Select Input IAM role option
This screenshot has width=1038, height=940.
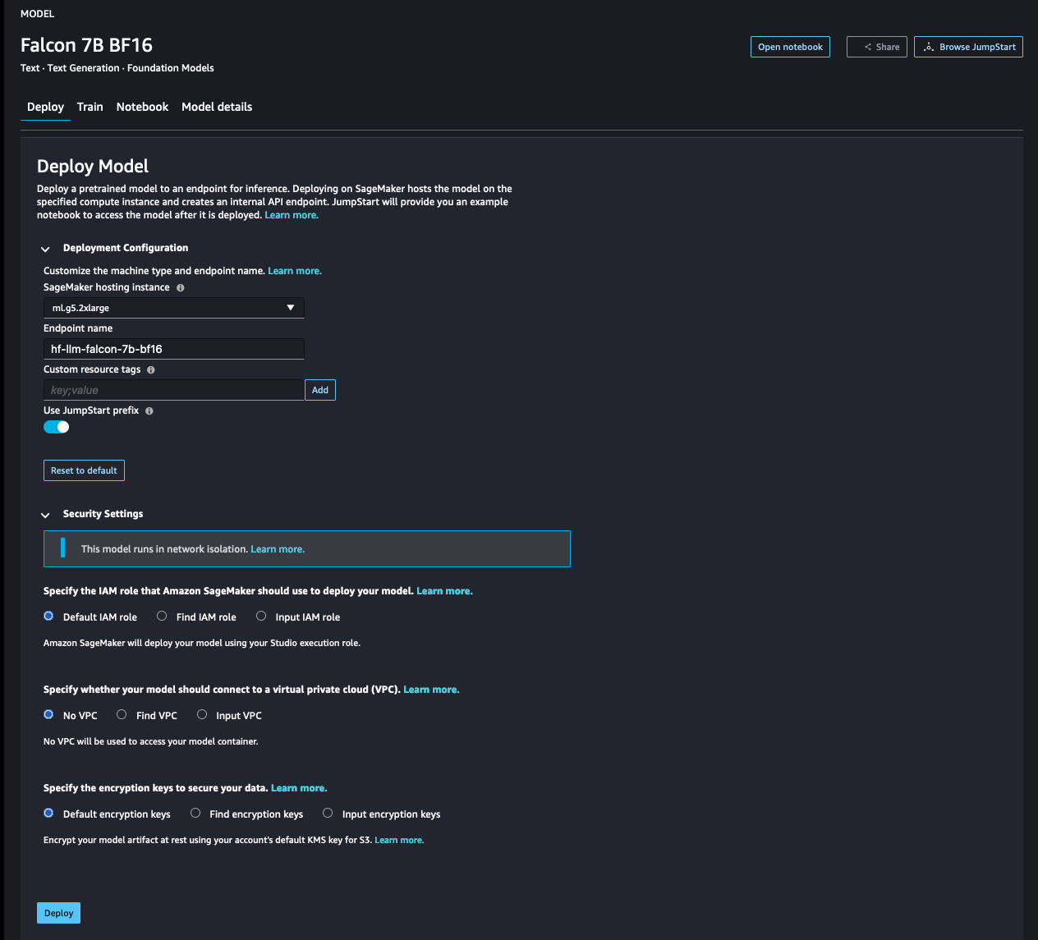coord(261,616)
